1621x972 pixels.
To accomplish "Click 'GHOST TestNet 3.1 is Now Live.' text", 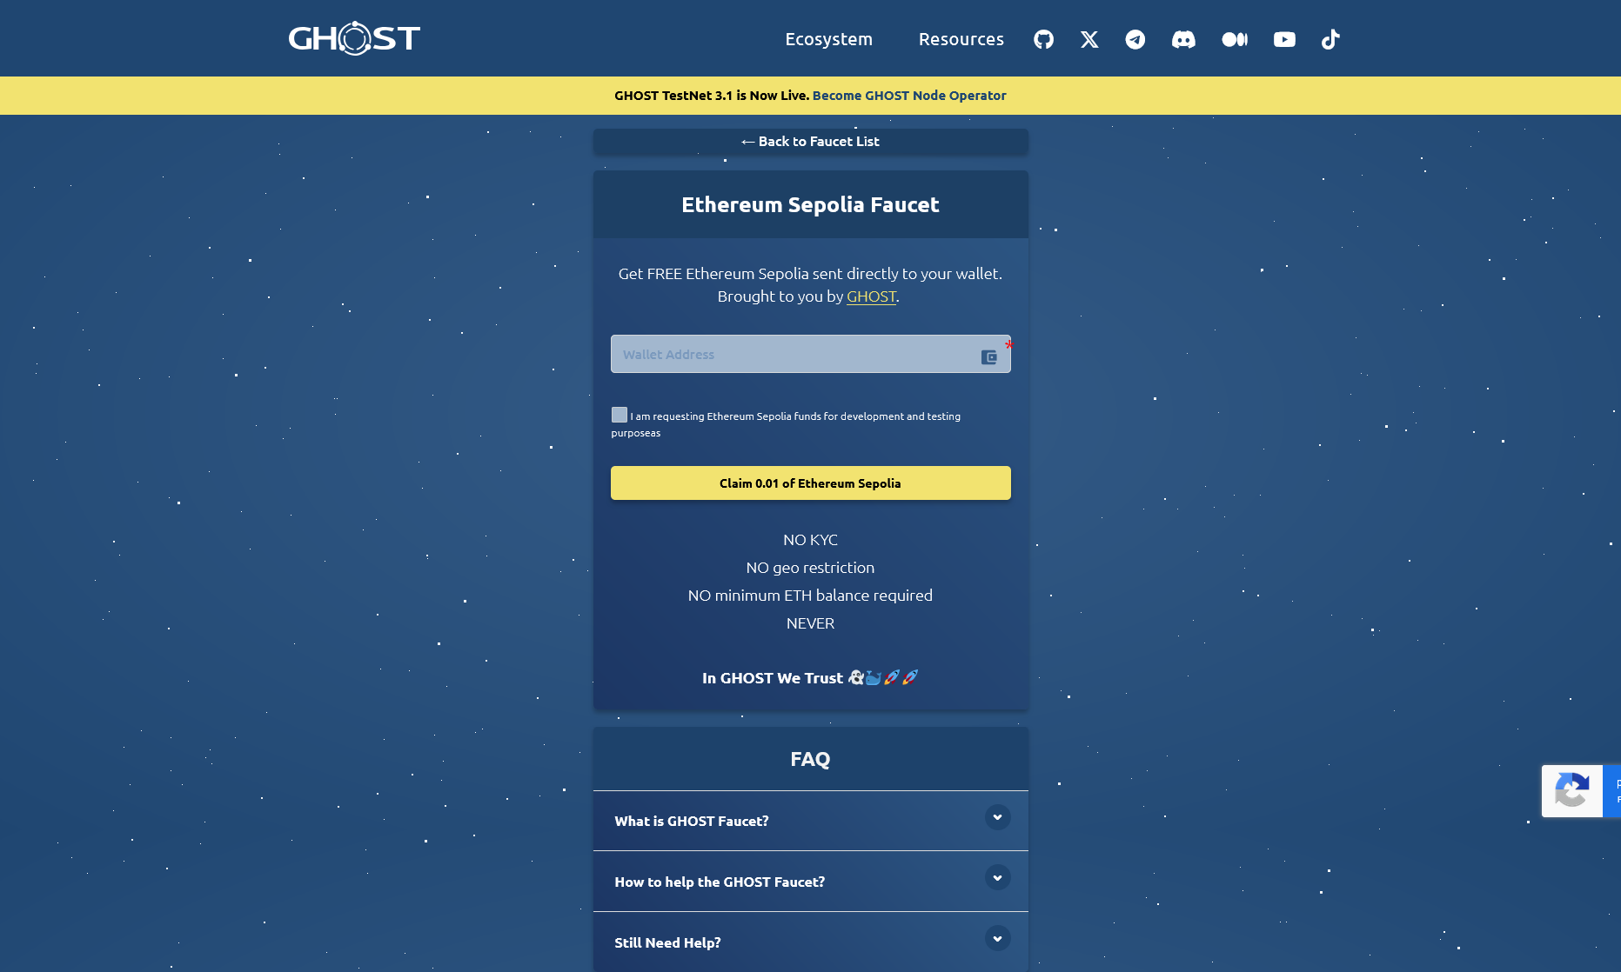I will click(712, 96).
